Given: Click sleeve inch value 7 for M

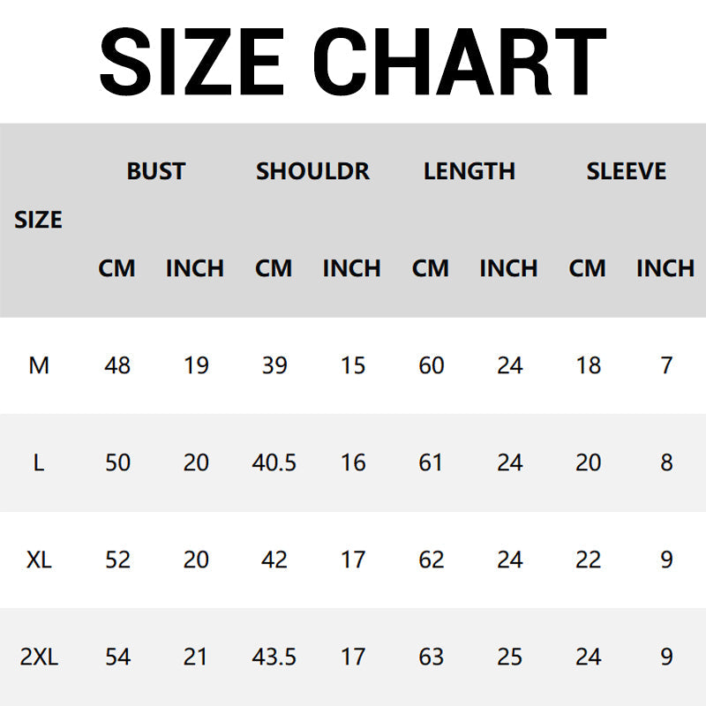Looking at the screenshot, I should 666,365.
